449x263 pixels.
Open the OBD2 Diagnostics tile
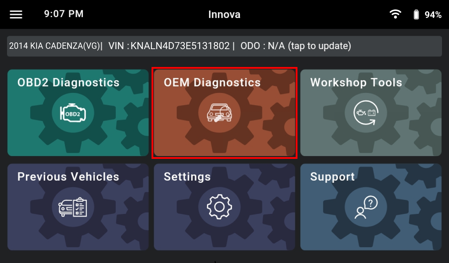[x=78, y=113]
